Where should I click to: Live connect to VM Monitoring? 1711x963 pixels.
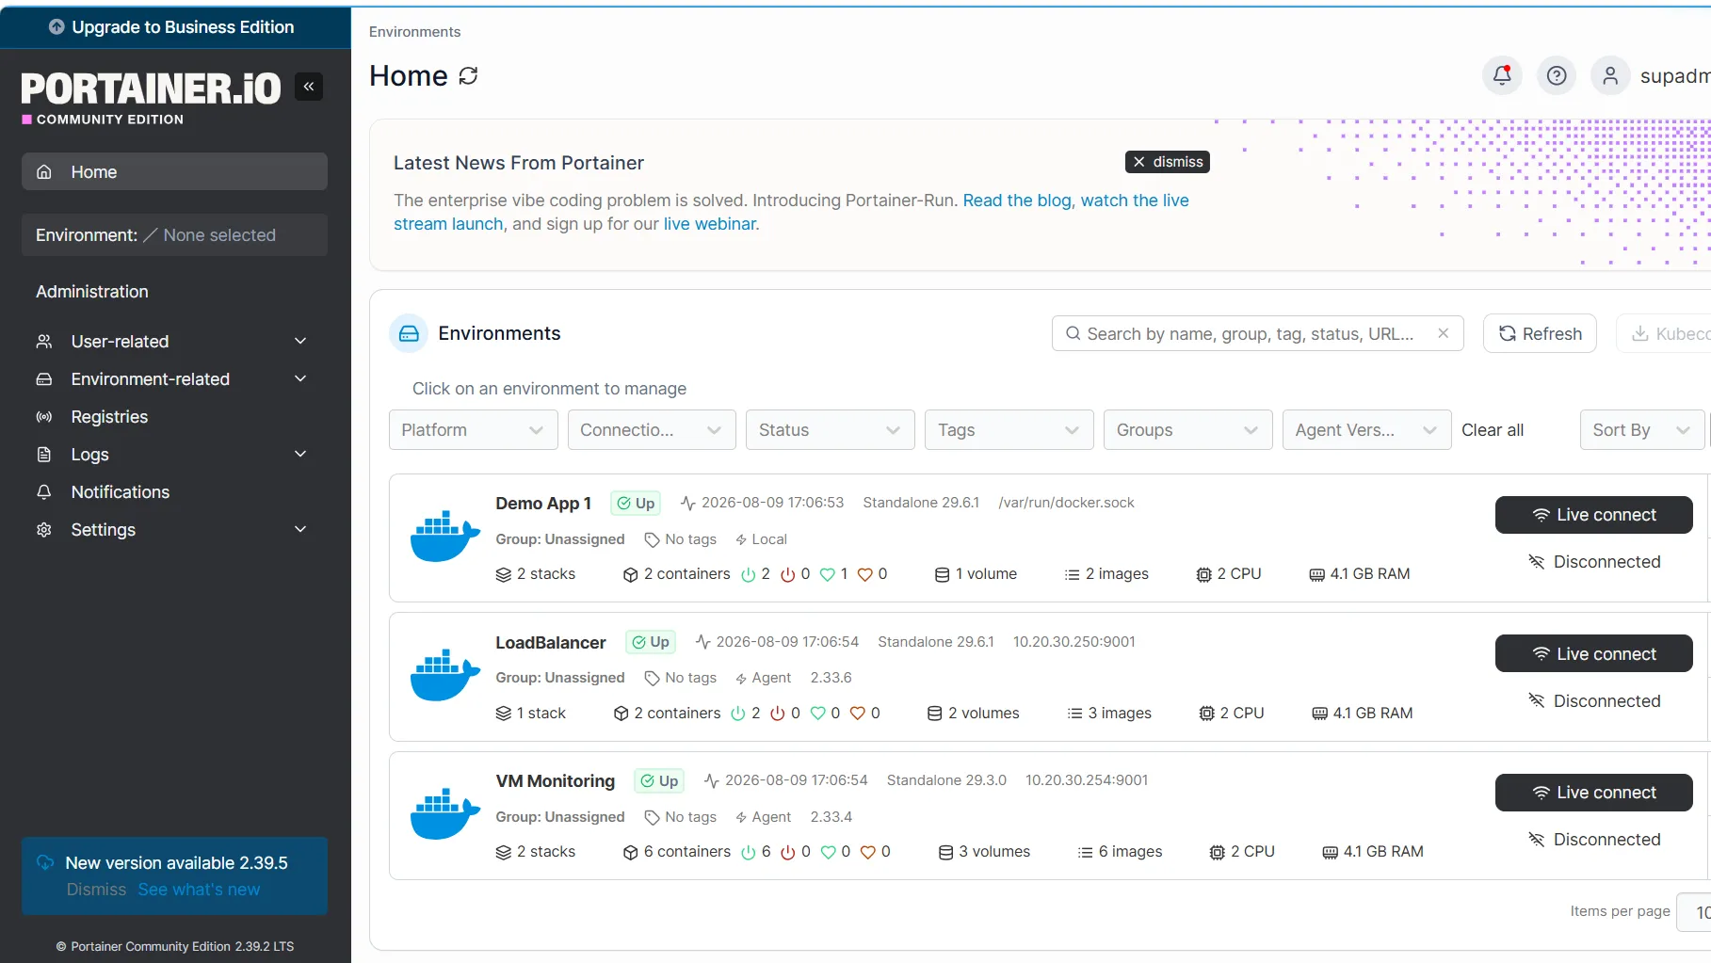(1594, 793)
